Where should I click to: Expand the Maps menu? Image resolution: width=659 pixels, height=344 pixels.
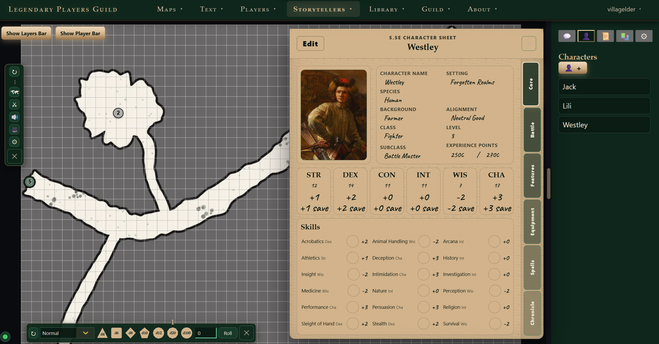[x=170, y=9]
